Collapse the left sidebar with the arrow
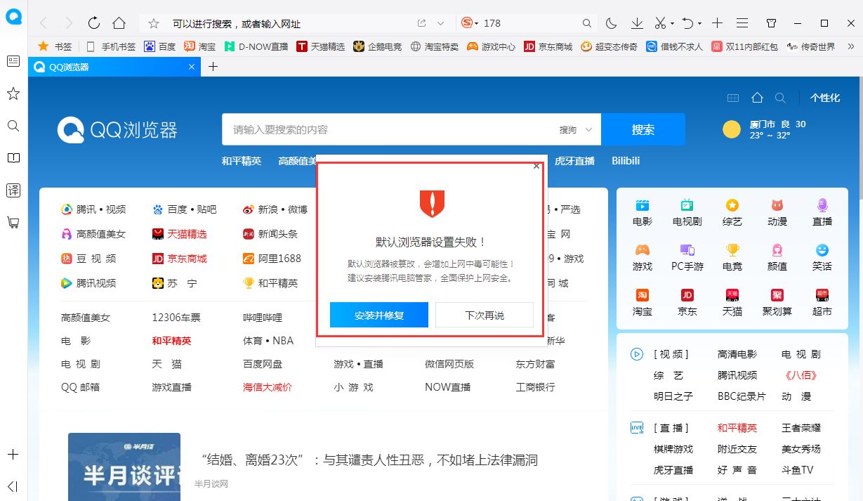The height and width of the screenshot is (501, 863). [13, 486]
